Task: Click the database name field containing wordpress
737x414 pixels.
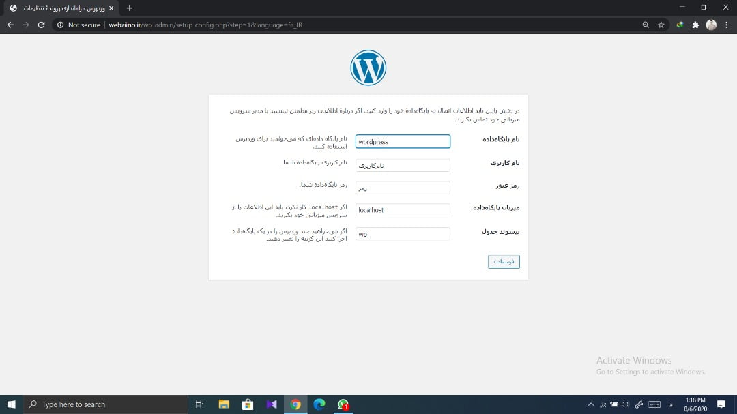Action: [403, 141]
